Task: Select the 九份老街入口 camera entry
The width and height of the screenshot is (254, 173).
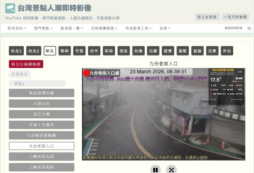Action: 41,146
